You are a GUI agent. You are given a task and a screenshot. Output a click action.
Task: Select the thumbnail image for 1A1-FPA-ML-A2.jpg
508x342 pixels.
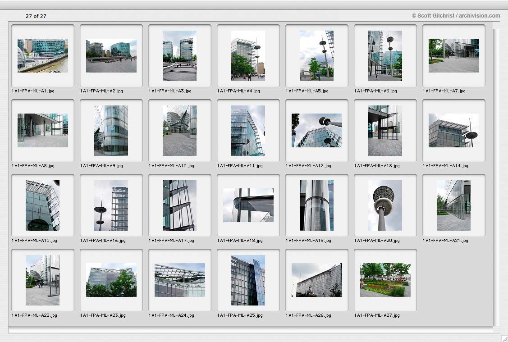coord(111,56)
